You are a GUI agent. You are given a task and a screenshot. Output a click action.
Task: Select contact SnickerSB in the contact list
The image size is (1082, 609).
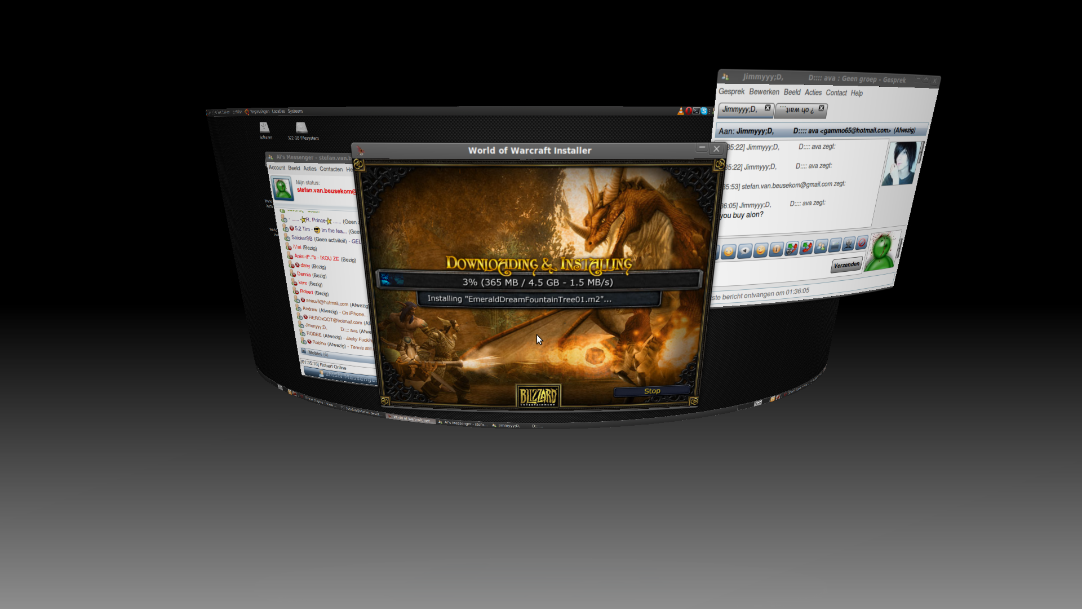323,240
